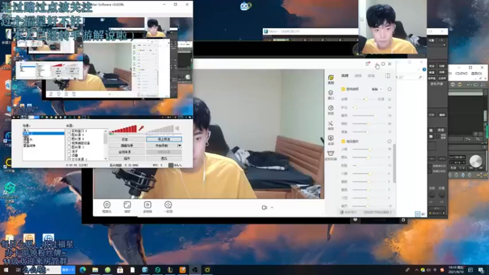
Task: Click the 停止预览 button in OBS
Action: point(164,139)
